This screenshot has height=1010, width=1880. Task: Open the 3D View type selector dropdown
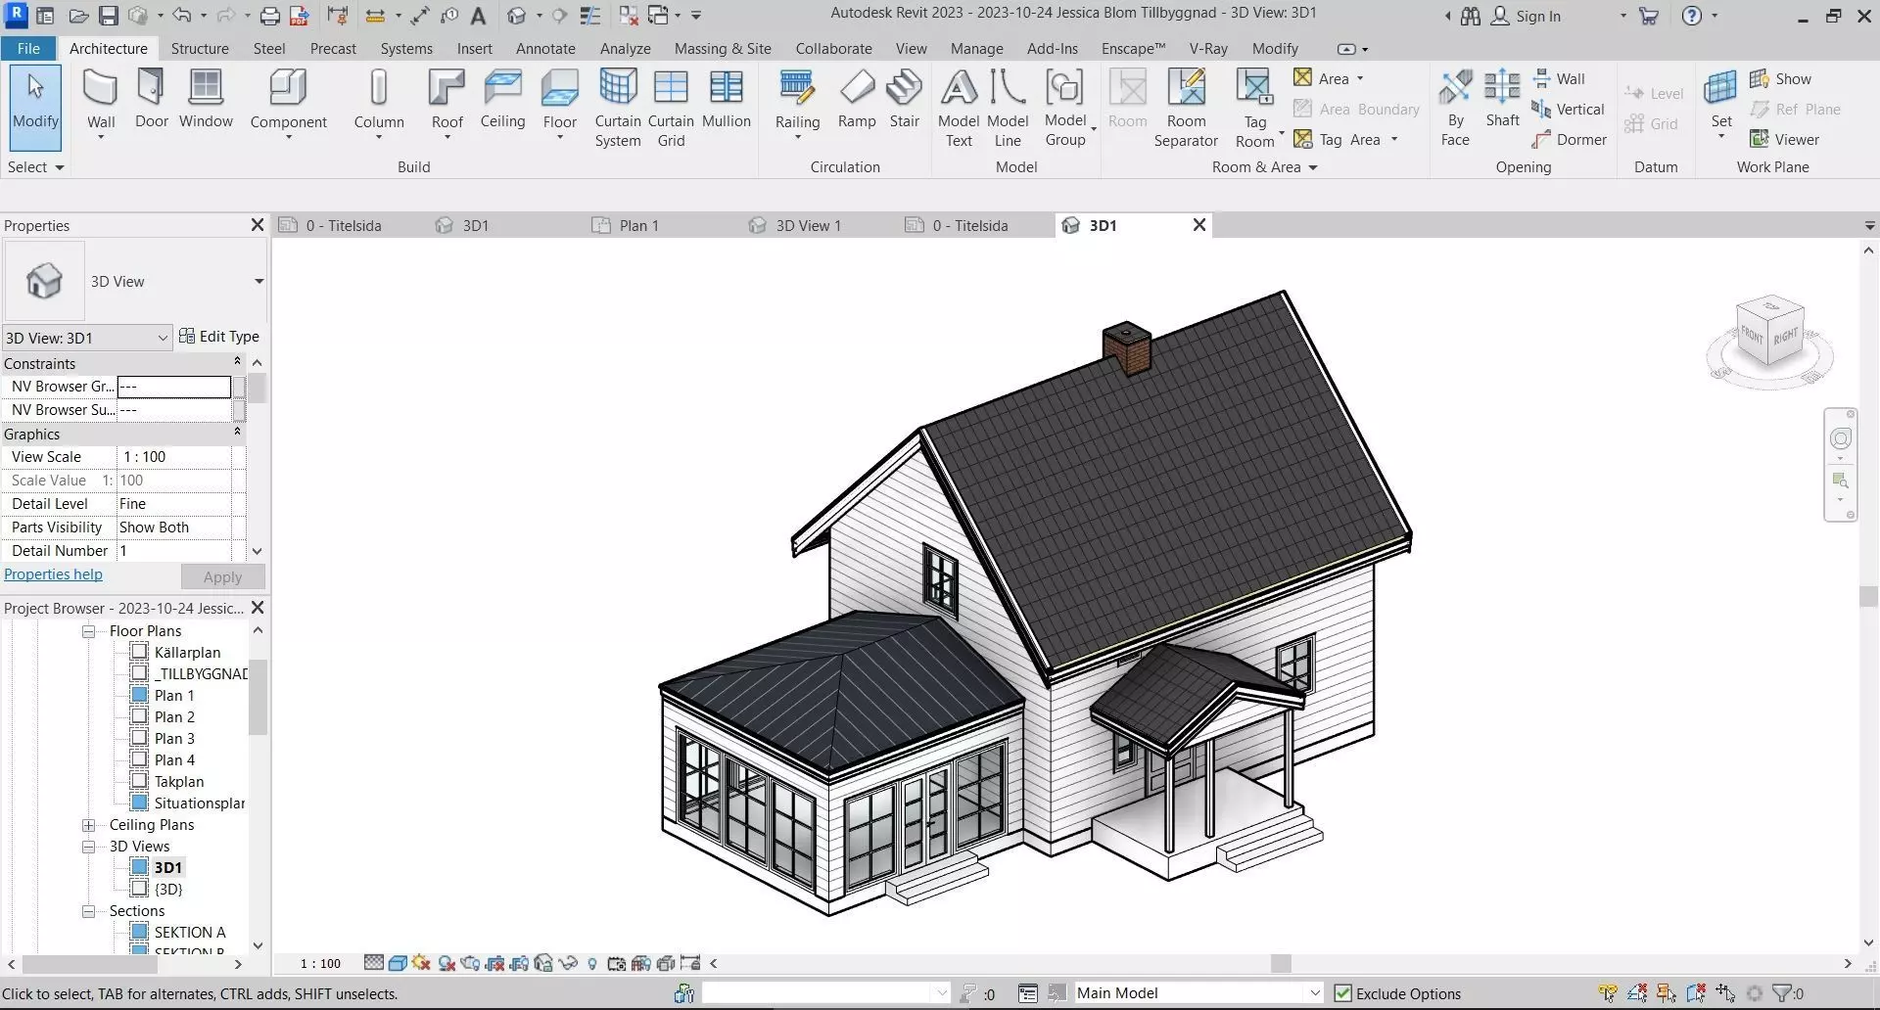(x=258, y=282)
